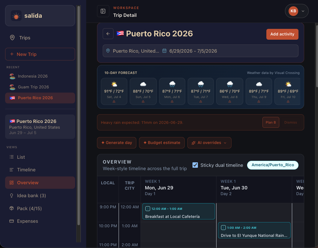Switch to the List view
The width and height of the screenshot is (318, 248).
pos(40,157)
